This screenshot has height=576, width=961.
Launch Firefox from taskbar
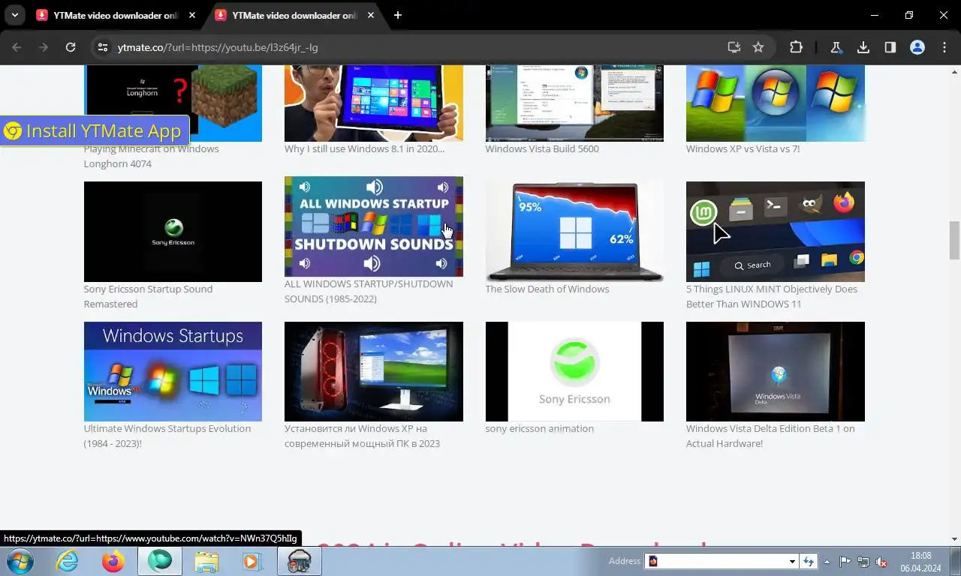(x=113, y=561)
